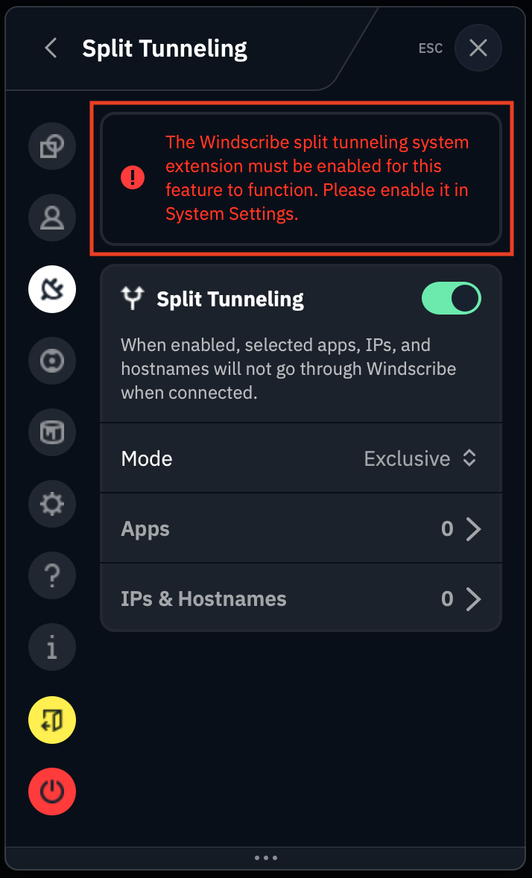Expand the IPs & Hostnames list
This screenshot has height=878, width=532.
pos(475,599)
